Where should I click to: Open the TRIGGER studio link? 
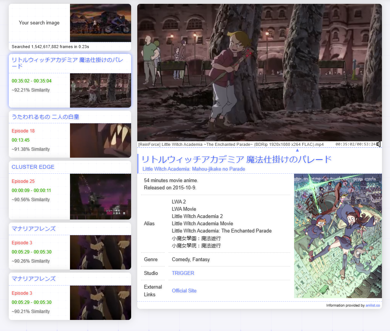[x=183, y=273]
